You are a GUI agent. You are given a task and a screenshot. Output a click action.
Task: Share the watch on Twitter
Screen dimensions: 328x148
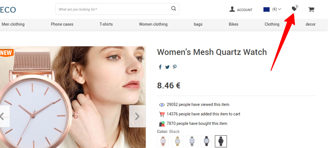167,67
